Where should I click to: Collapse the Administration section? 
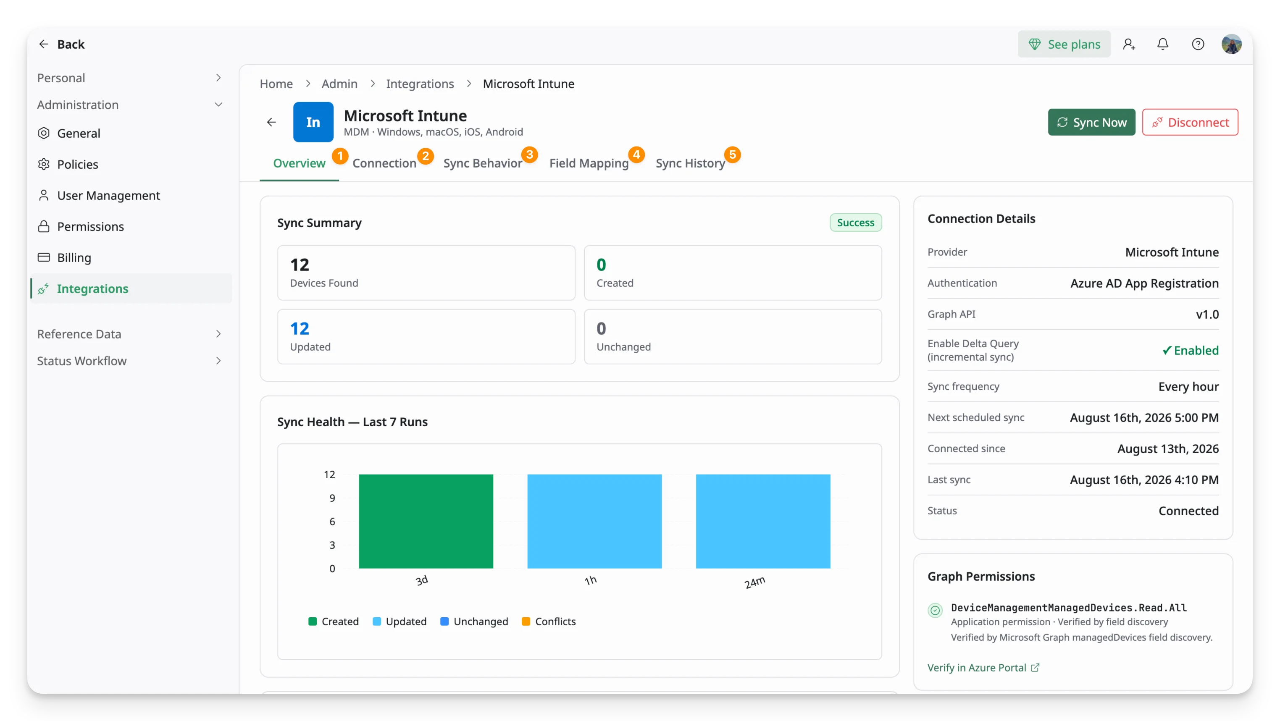click(130, 105)
